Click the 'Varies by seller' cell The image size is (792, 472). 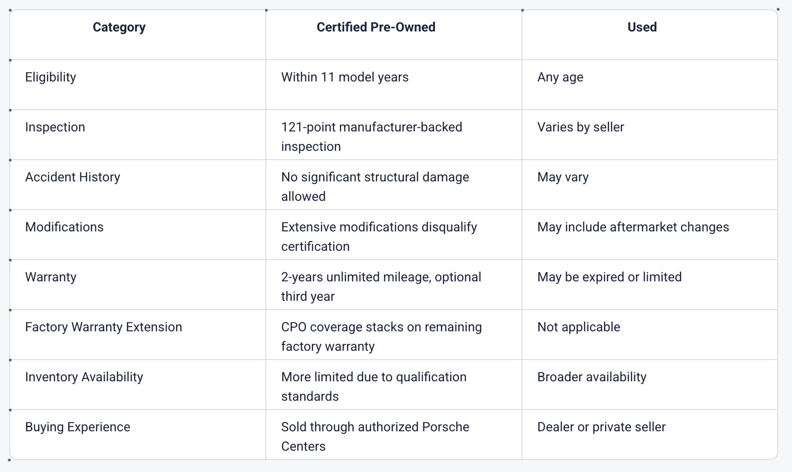(x=580, y=127)
